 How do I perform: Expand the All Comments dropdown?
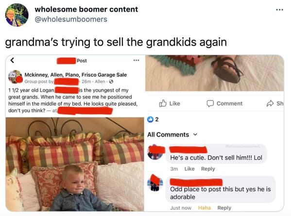coord(195,134)
